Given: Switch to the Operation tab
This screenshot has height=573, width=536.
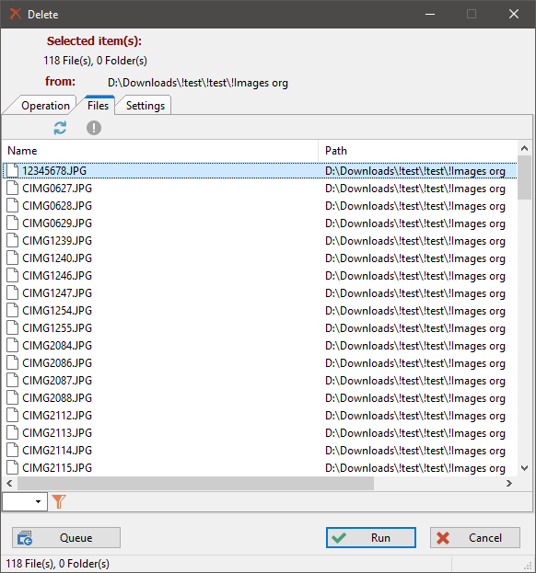Looking at the screenshot, I should [x=45, y=106].
